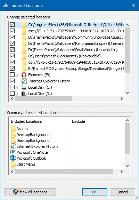Click the shield icon on Show all locations
This screenshot has height=200, width=139.
(15, 192)
